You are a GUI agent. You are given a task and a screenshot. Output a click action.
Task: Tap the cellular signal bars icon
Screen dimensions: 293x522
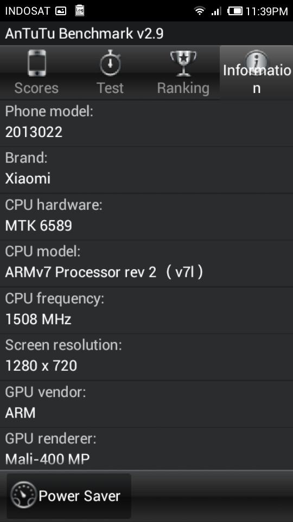tap(216, 11)
